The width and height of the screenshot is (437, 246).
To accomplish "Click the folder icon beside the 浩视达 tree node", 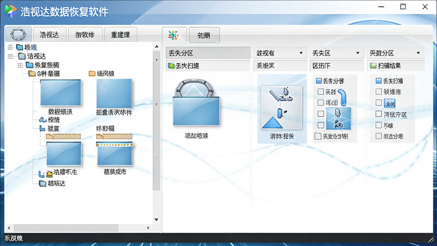I will 22,56.
